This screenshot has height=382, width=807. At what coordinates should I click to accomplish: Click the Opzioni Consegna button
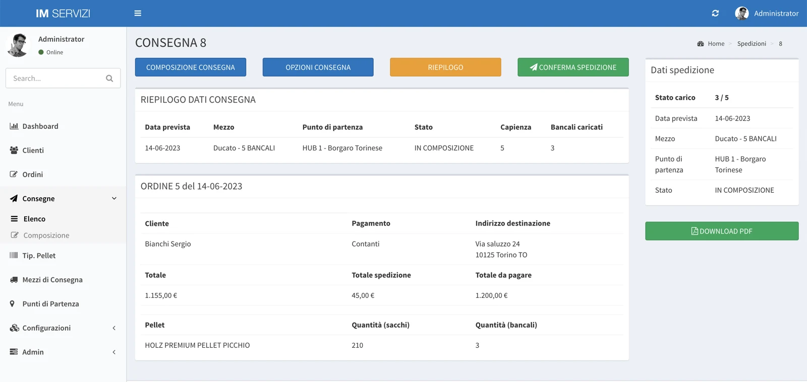click(318, 67)
